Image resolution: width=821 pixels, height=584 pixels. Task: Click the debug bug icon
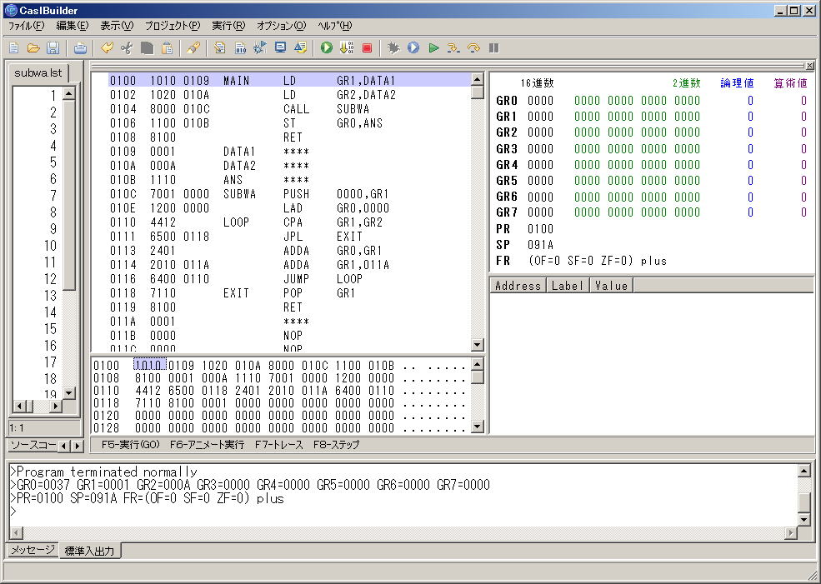point(393,48)
